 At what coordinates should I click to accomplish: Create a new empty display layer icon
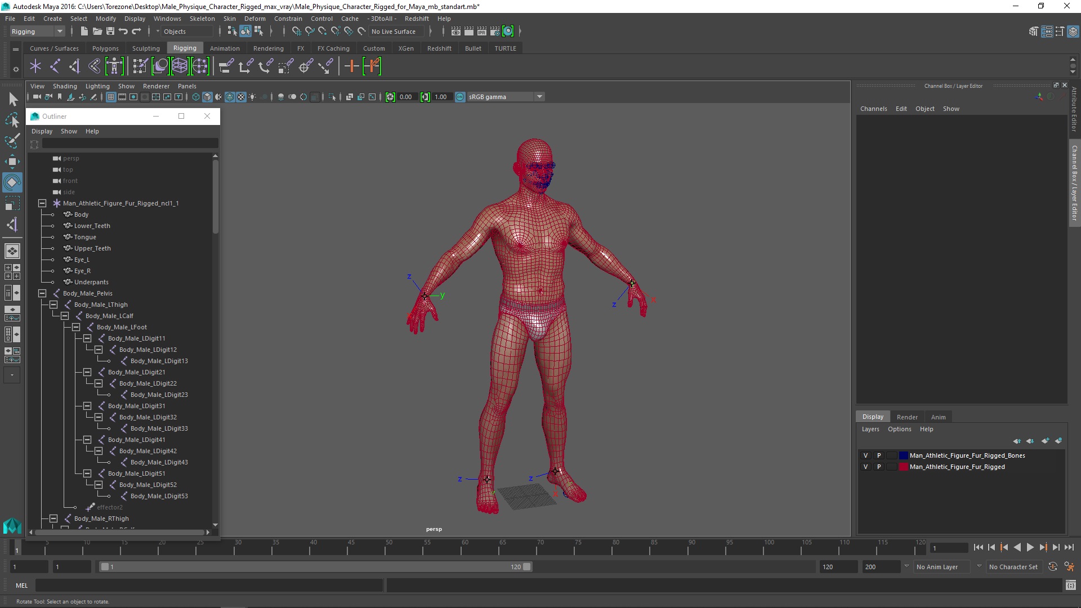(1045, 441)
